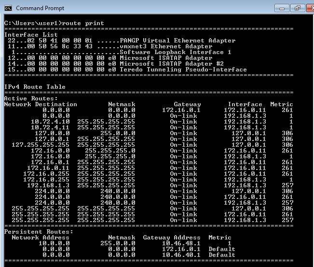
Task: Click the 'Interface' column header
Action: point(245,104)
